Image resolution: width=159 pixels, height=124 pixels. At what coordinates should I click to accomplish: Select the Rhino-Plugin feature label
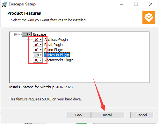point(54,50)
